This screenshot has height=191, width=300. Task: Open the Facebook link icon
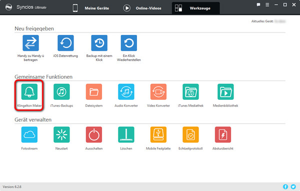285,187
